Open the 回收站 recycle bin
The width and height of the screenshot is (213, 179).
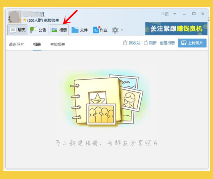point(131,43)
